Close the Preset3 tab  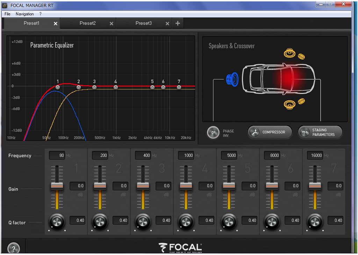click(167, 23)
